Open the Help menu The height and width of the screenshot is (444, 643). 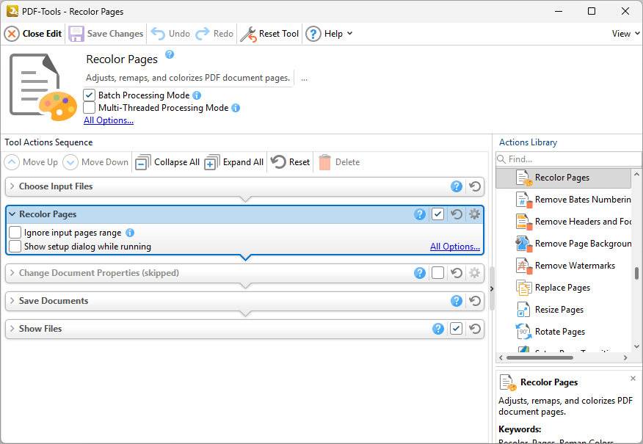tap(330, 34)
